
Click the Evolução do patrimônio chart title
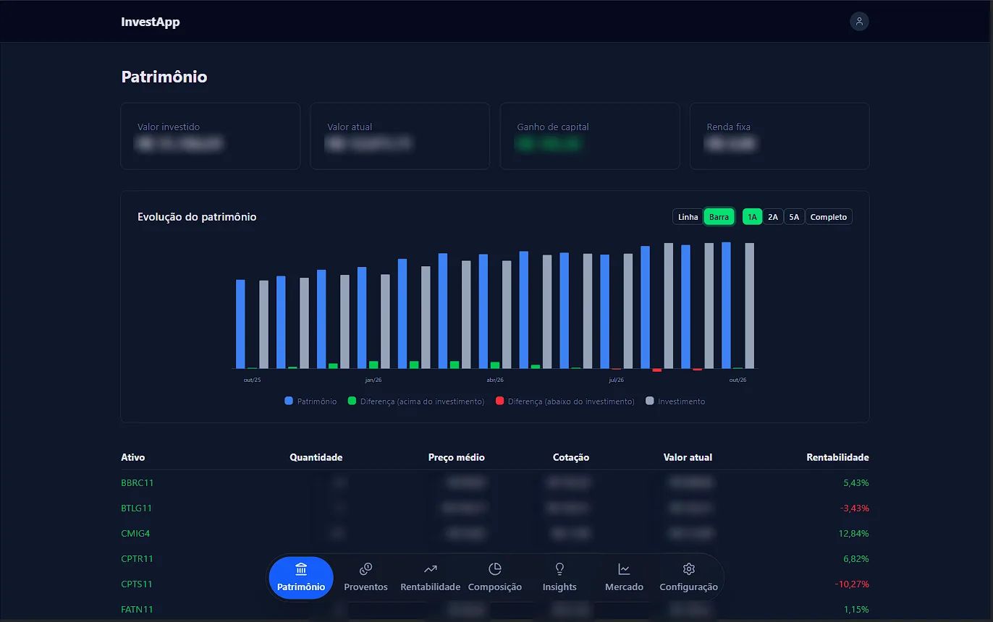197,217
